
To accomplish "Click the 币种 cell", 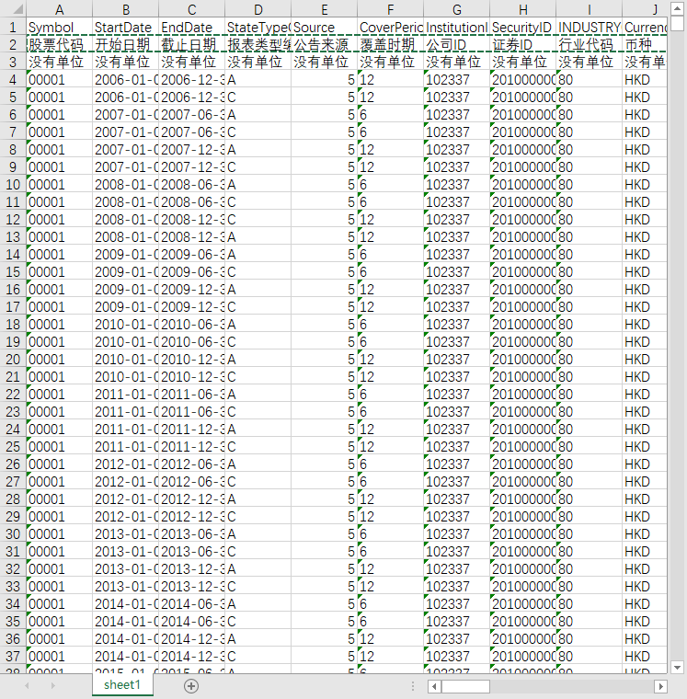I will coord(645,44).
